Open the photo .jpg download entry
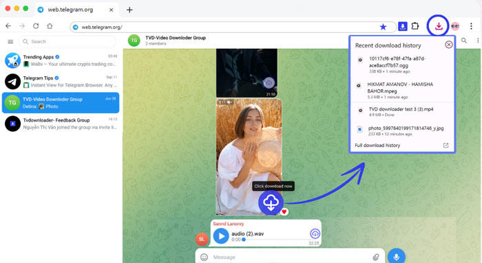Screen dimensions: 482x263 [x=402, y=131]
